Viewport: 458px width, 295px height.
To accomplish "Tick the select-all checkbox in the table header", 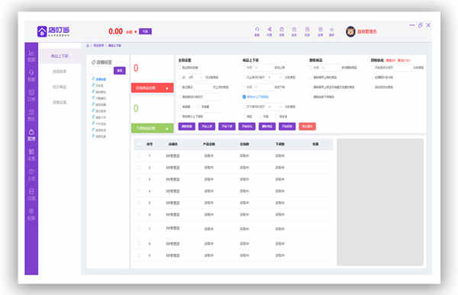I will point(139,144).
